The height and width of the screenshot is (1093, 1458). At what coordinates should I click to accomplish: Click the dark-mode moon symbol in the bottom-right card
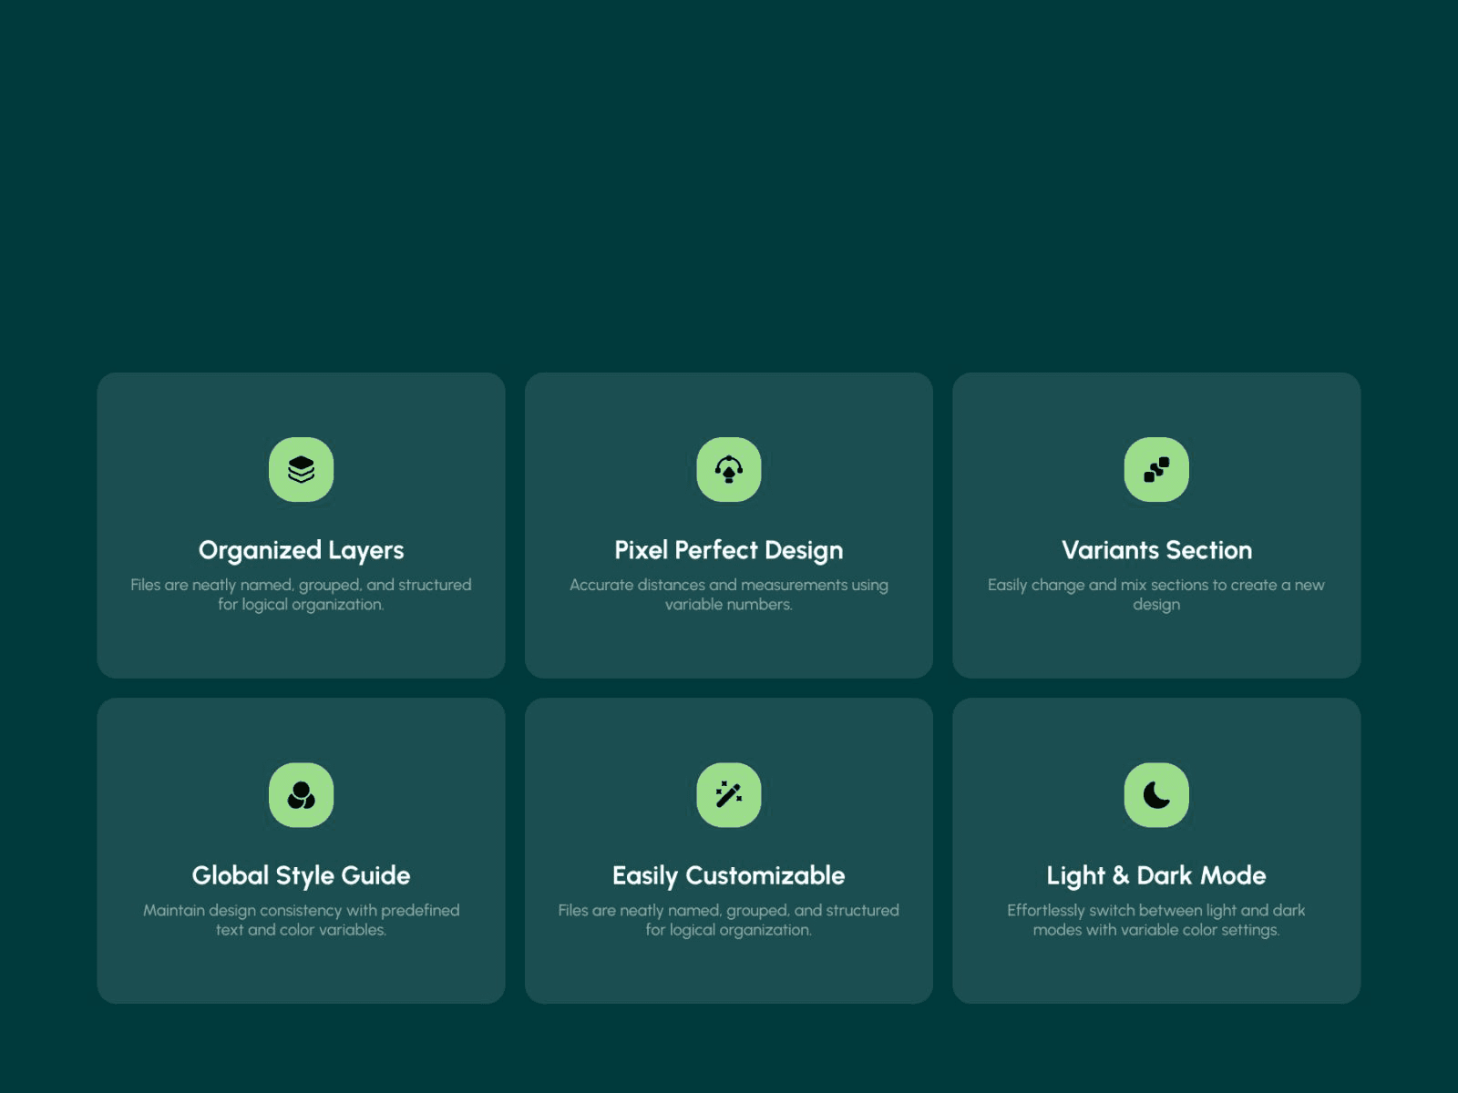[1156, 793]
